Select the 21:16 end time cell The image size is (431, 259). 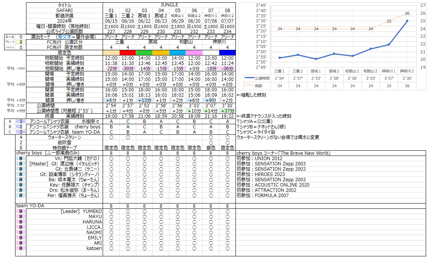(x=211, y=116)
